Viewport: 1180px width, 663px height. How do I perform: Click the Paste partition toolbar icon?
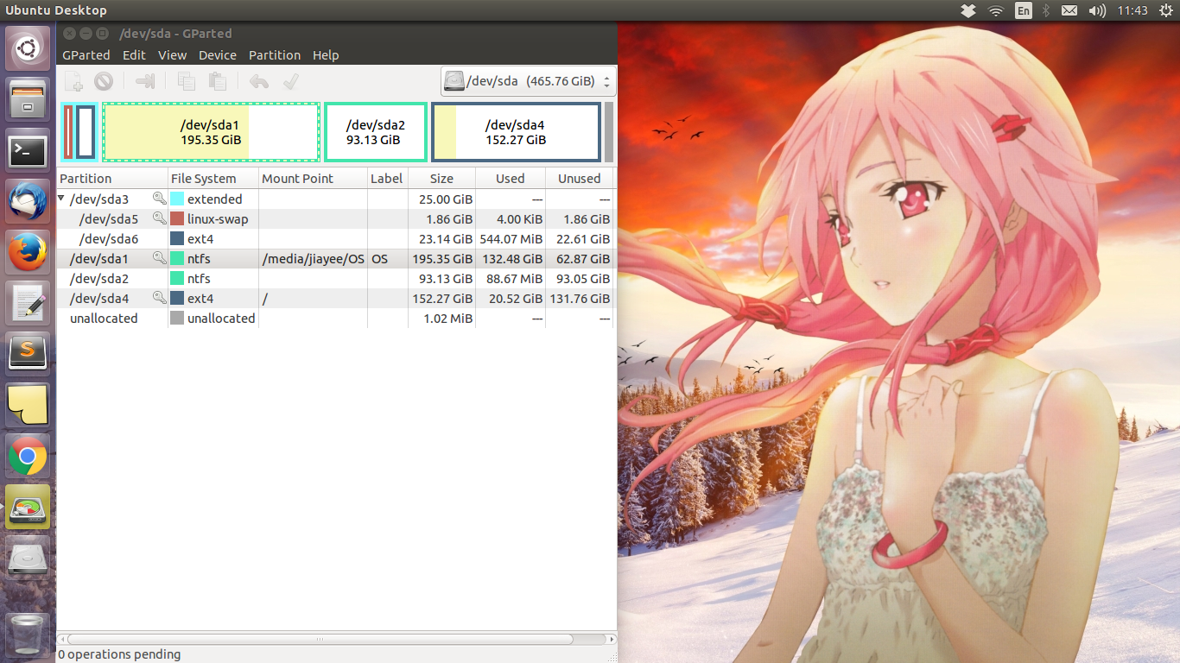click(217, 81)
